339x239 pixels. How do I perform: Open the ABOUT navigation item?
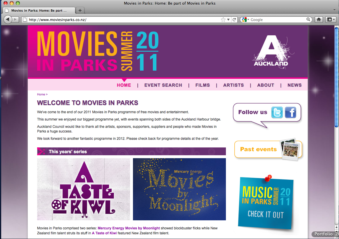point(266,85)
